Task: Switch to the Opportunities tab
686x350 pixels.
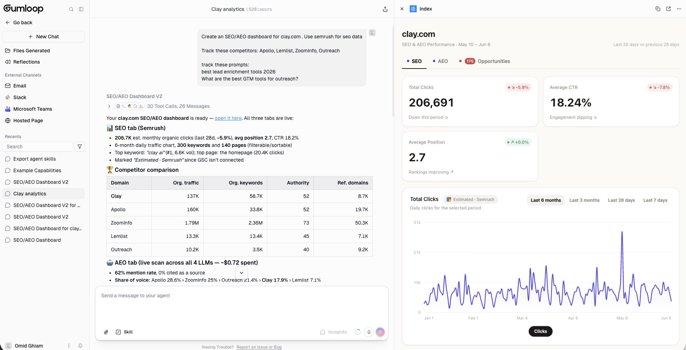Action: click(484, 61)
